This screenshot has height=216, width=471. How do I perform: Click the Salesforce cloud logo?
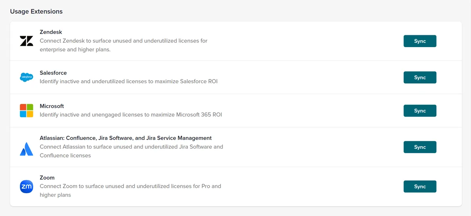(x=27, y=77)
